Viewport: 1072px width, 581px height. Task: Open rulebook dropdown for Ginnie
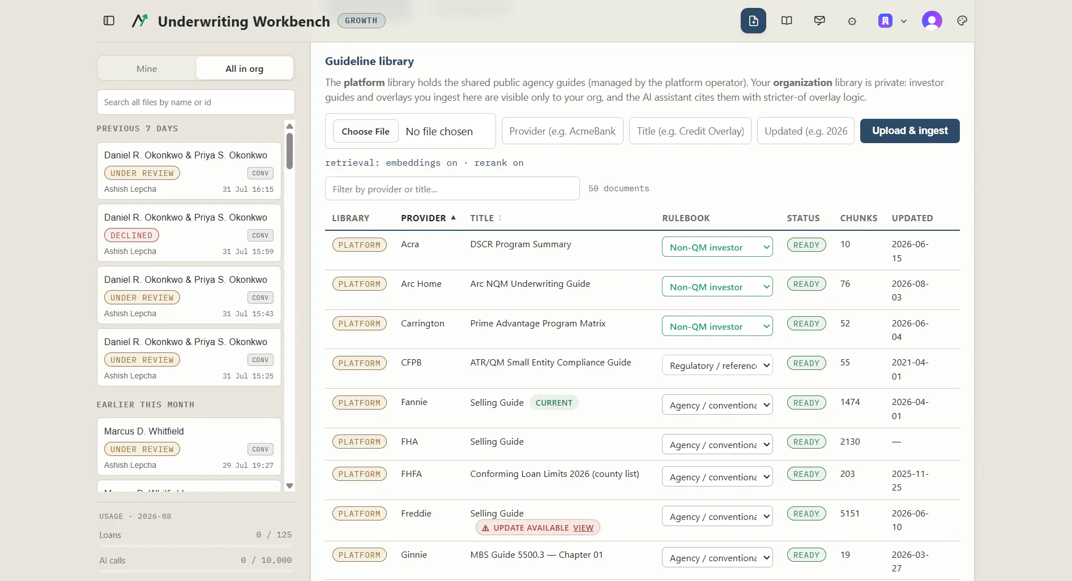(717, 558)
